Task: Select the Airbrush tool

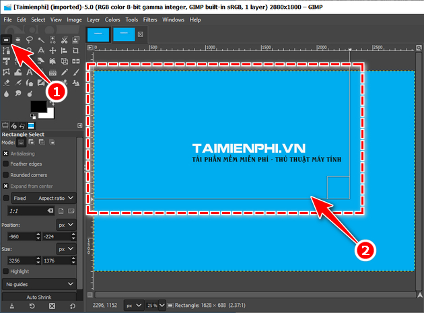Action: coord(18,83)
